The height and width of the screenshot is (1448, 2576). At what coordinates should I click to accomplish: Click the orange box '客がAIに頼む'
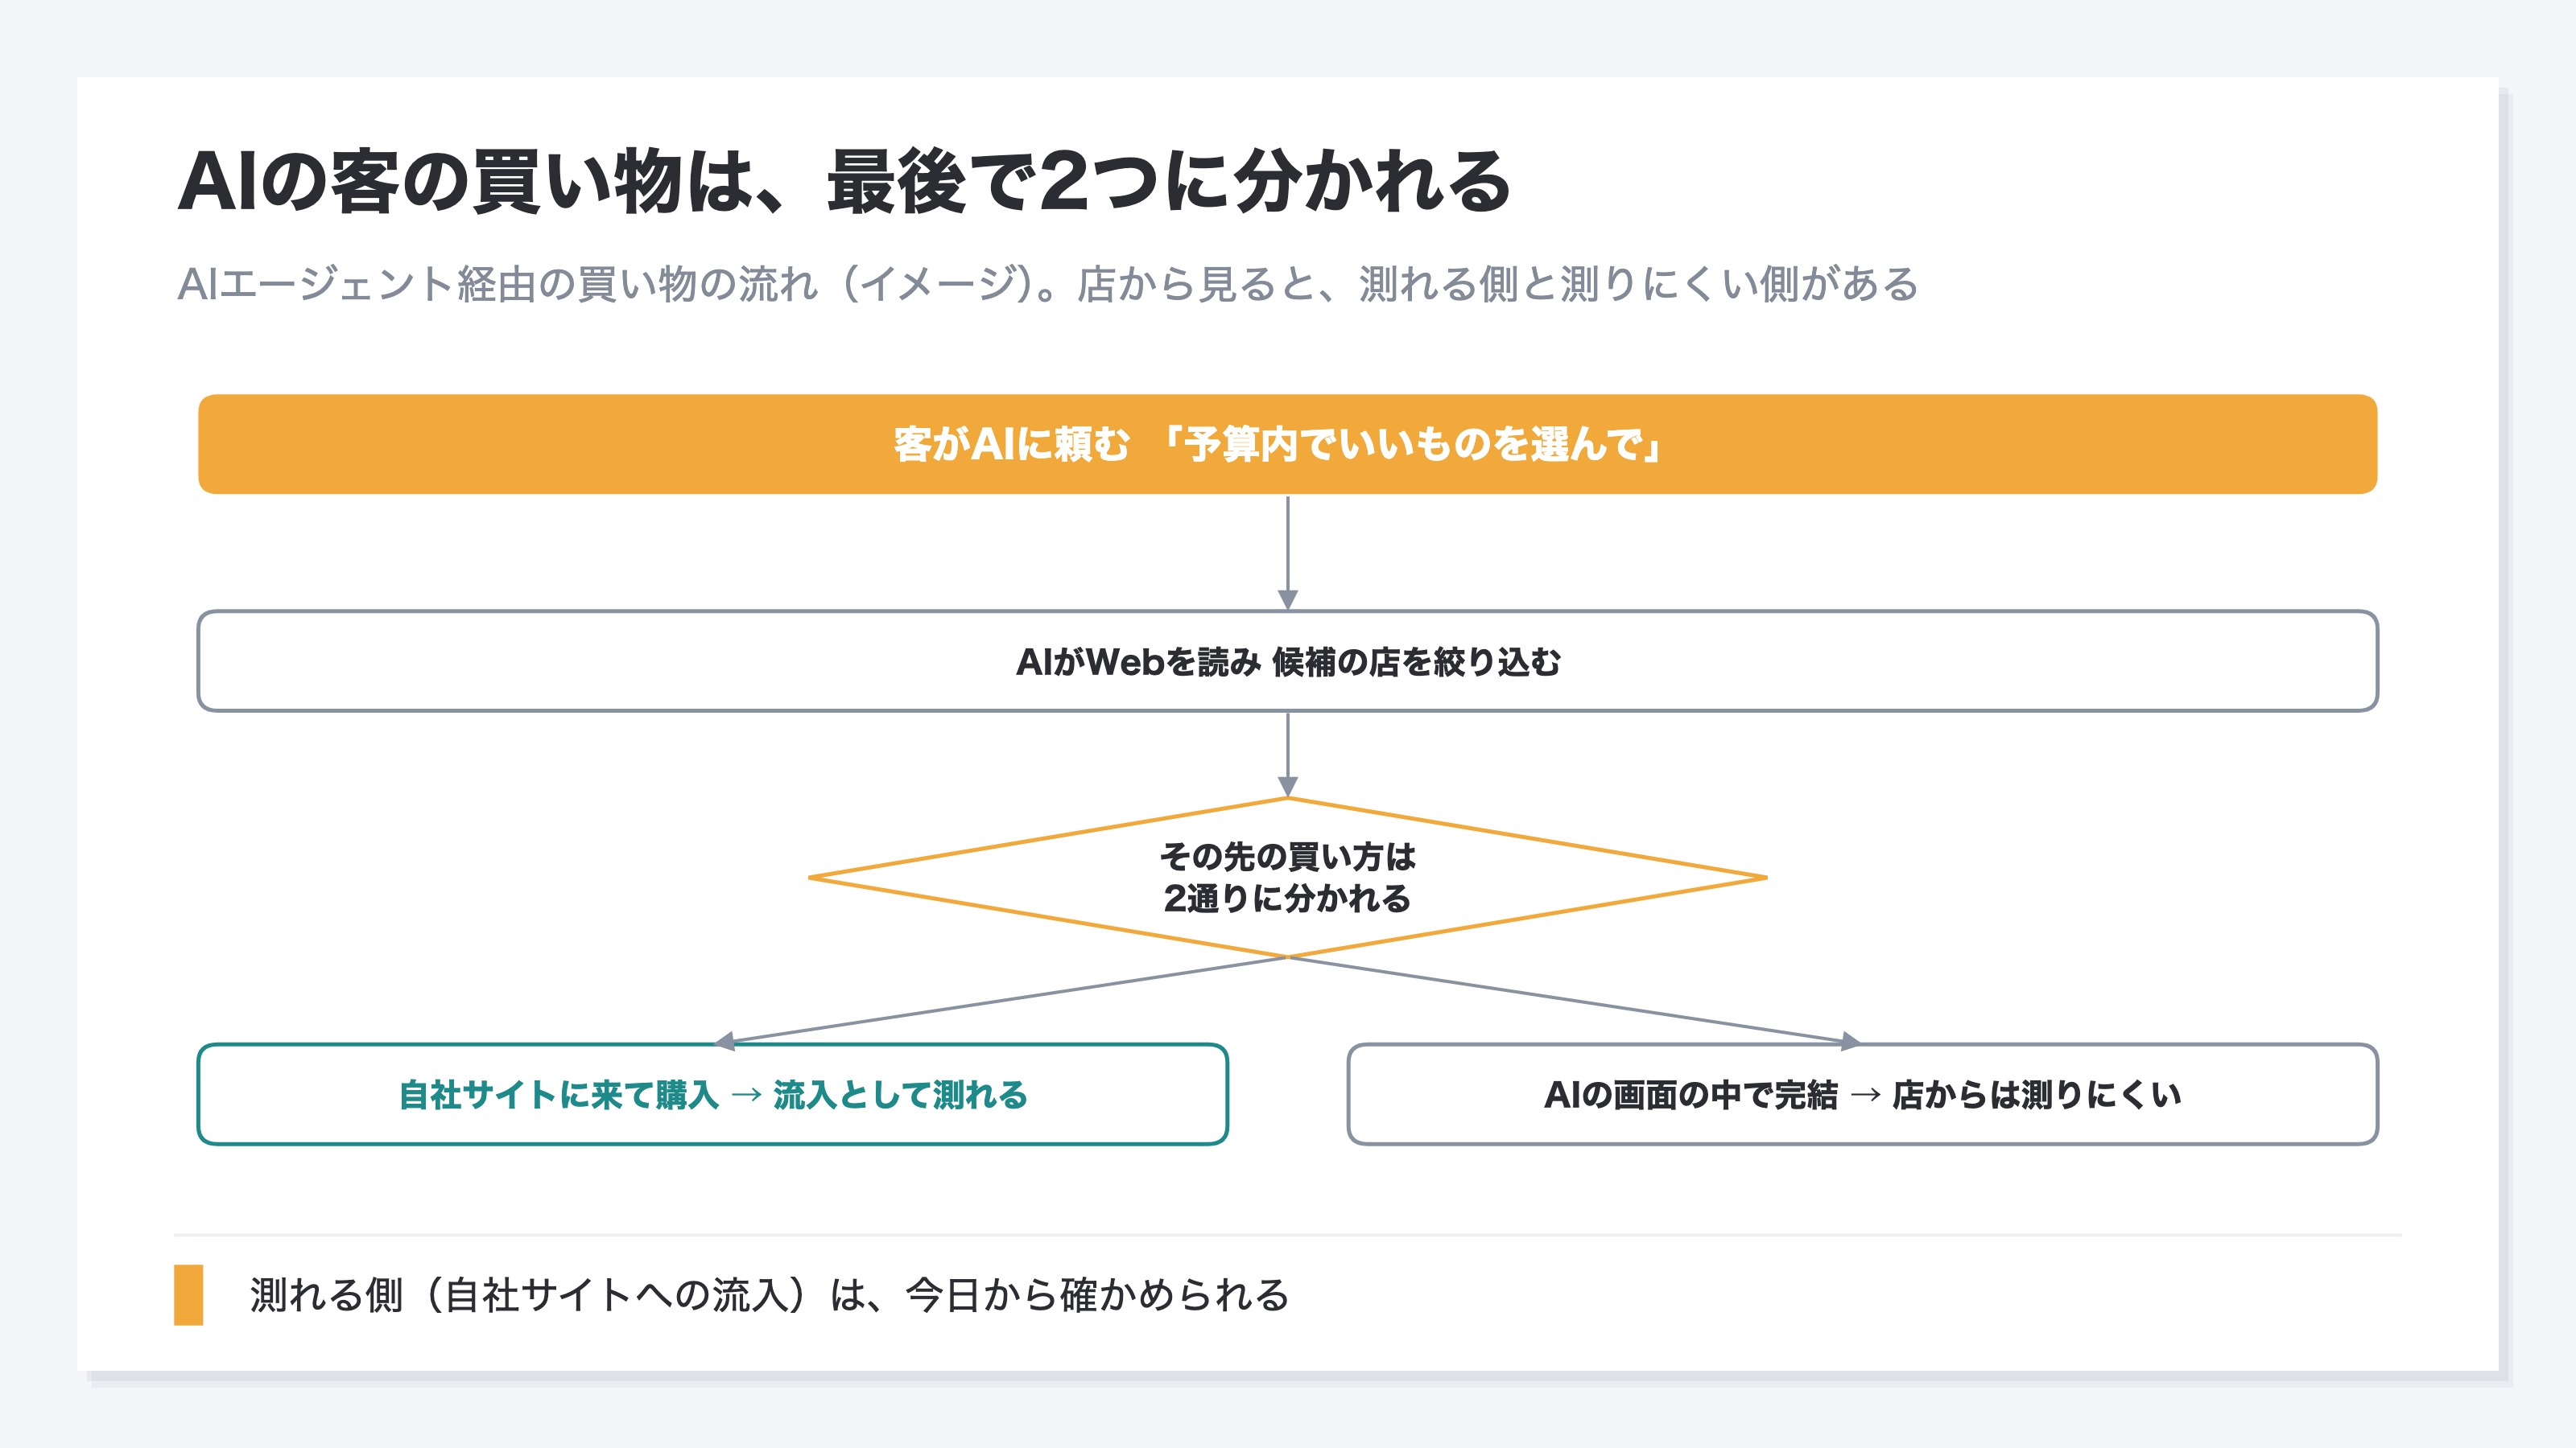coord(1287,444)
